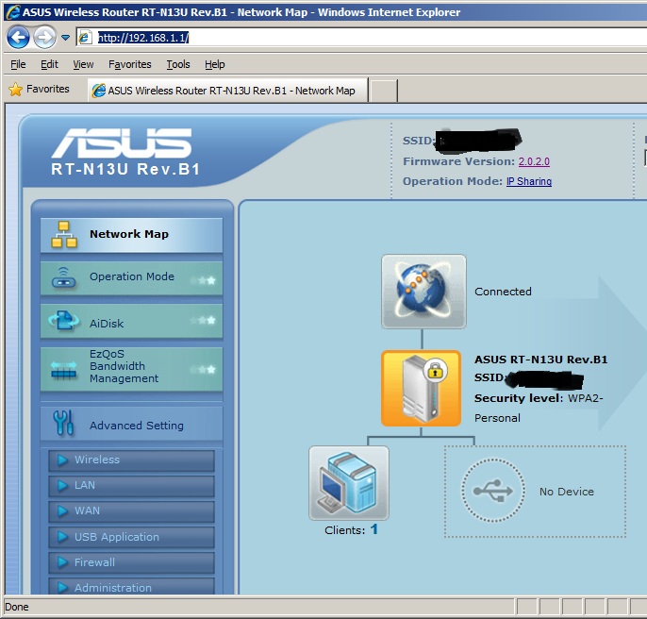Open the File menu
The image size is (647, 619).
[x=18, y=64]
